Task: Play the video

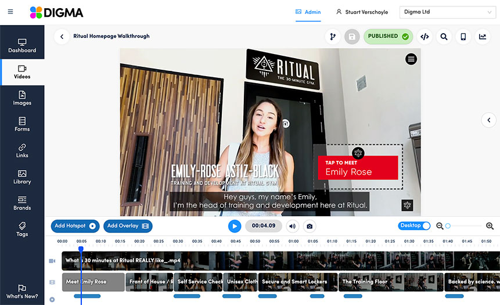Action: pos(235,226)
